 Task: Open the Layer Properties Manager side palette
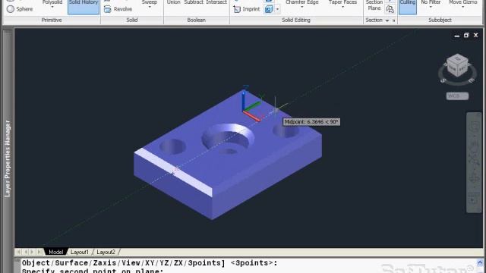(x=8, y=158)
